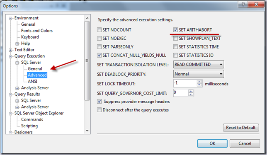The image size is (267, 155).
Task: Confirm options with OK button
Action: [x=212, y=143]
